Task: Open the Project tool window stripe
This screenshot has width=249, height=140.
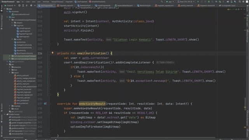Action: point(2,8)
